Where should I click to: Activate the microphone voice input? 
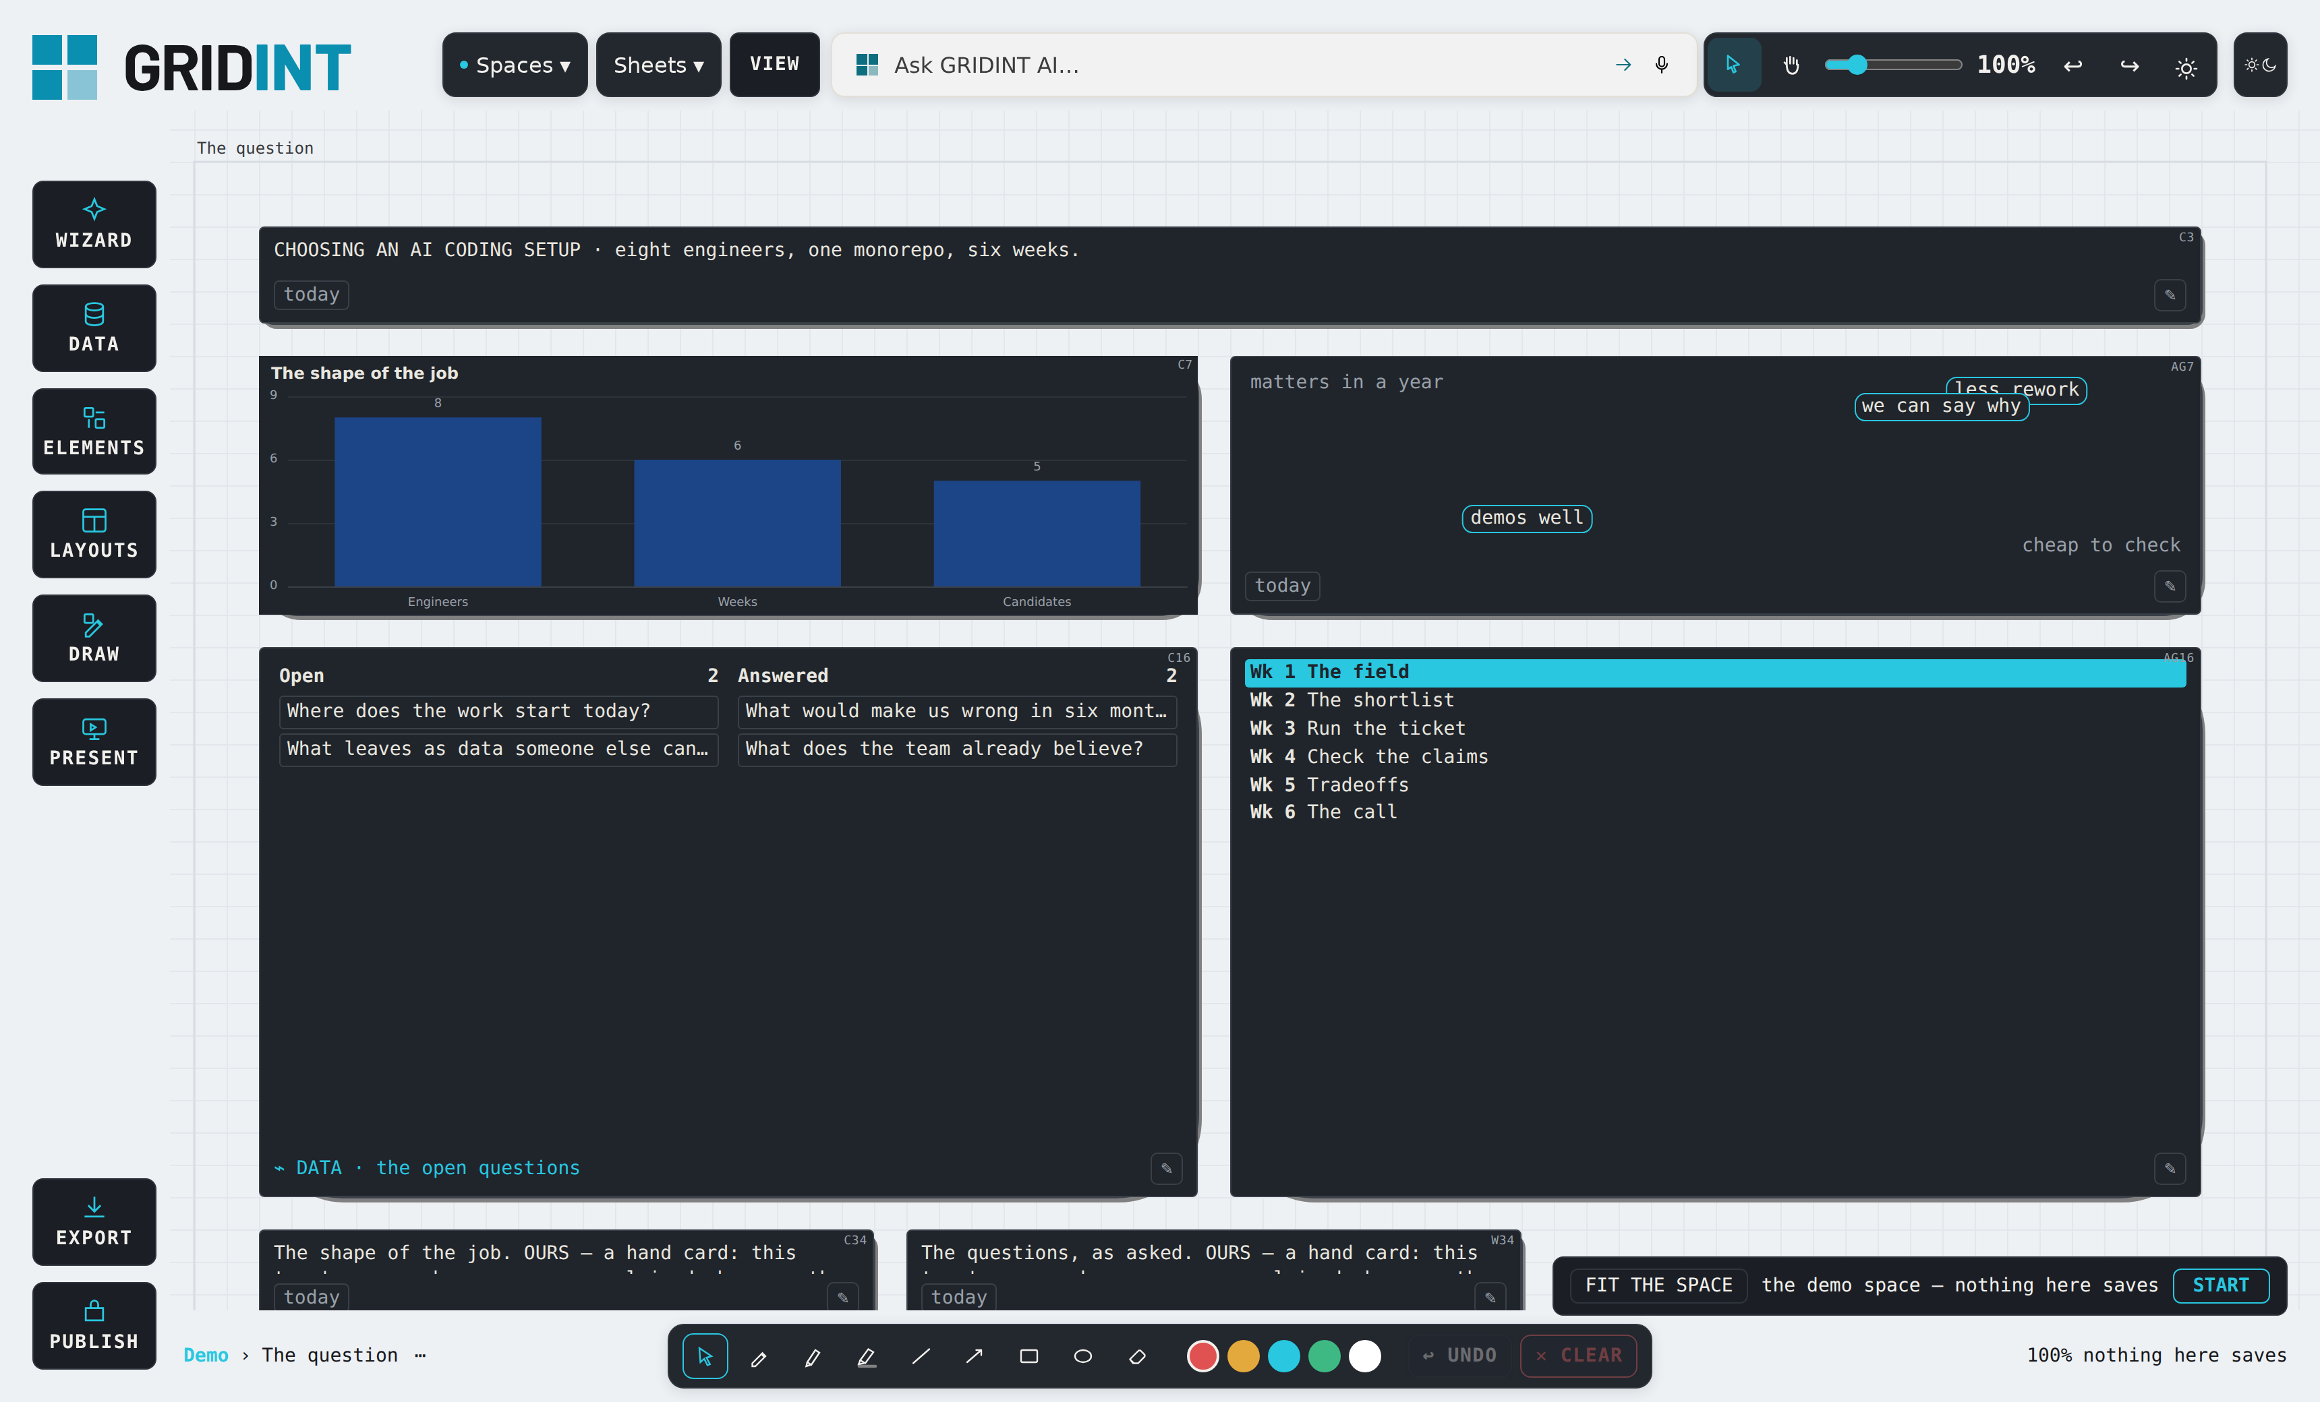(x=1662, y=65)
